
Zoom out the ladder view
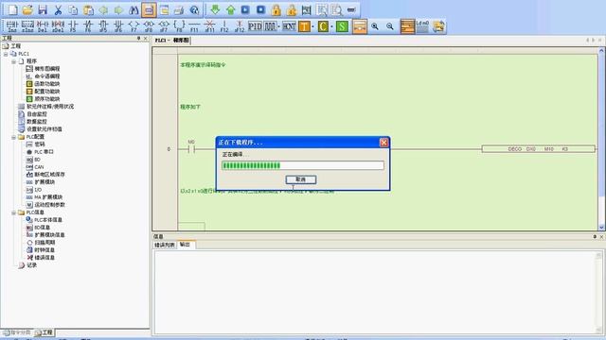390,26
